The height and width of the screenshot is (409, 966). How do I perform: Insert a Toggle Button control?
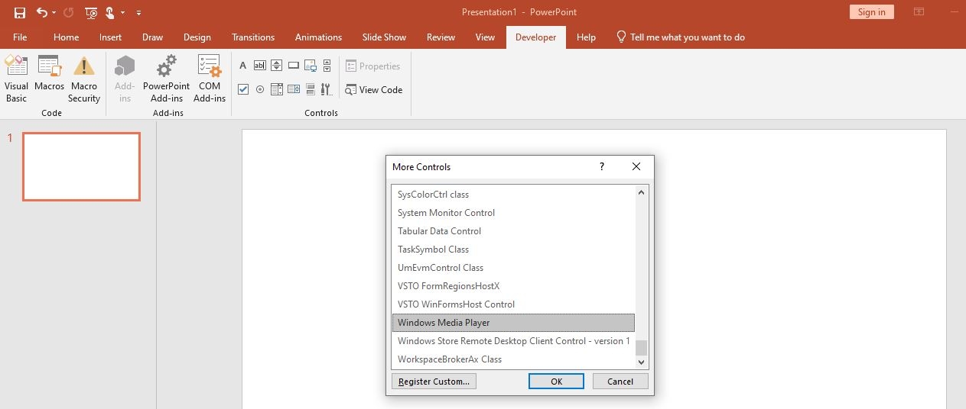311,89
